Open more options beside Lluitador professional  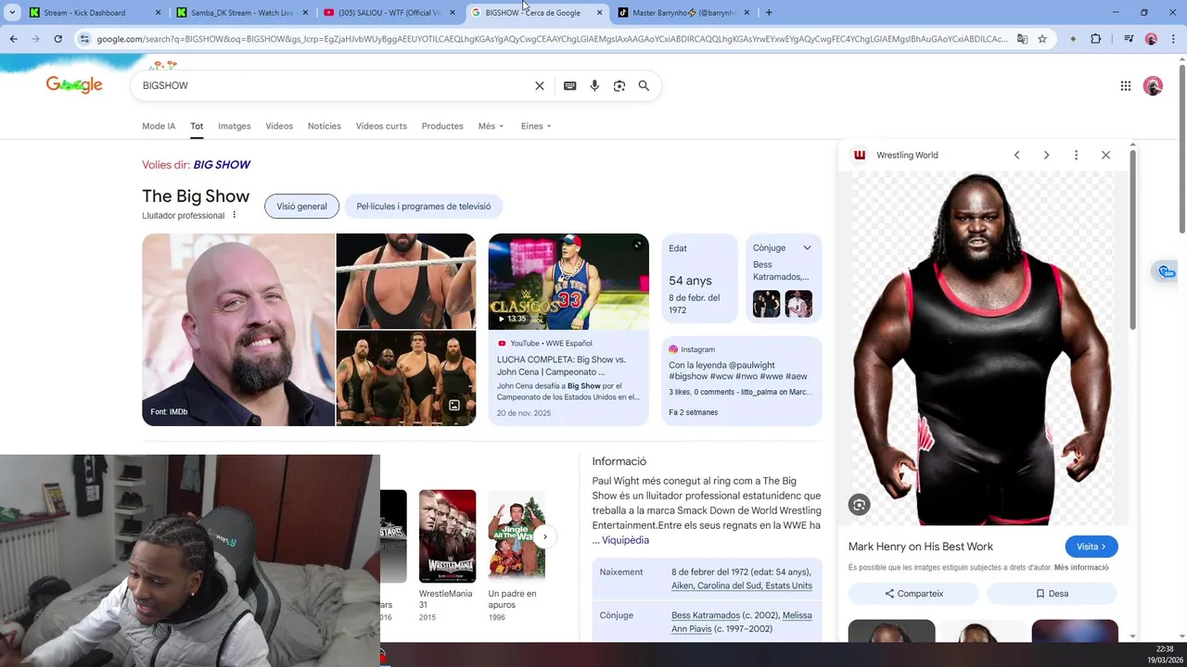tap(234, 215)
